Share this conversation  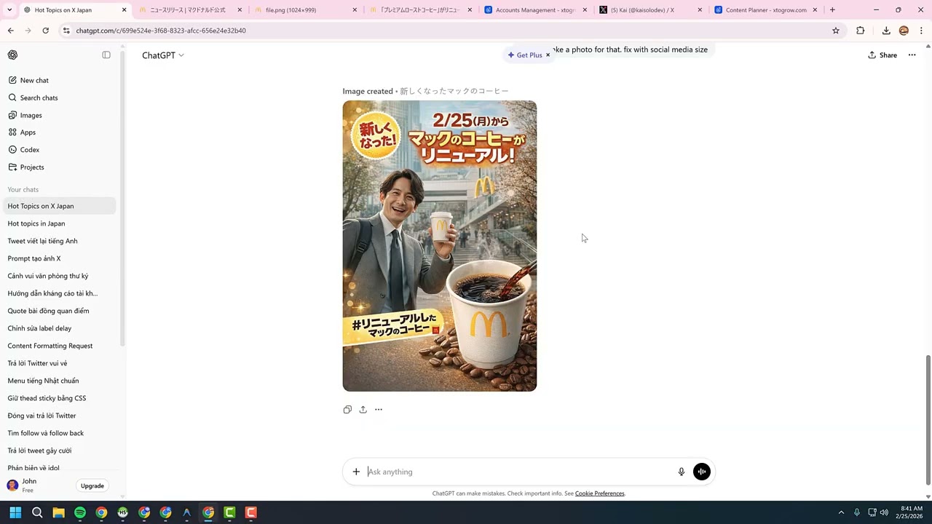click(882, 55)
